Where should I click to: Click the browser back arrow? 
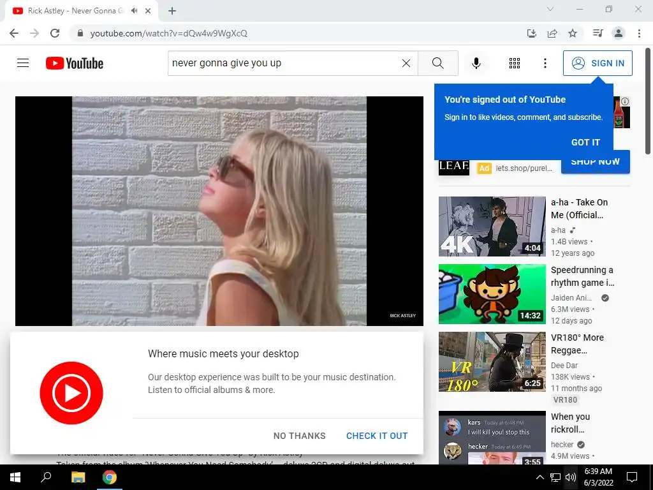point(14,33)
